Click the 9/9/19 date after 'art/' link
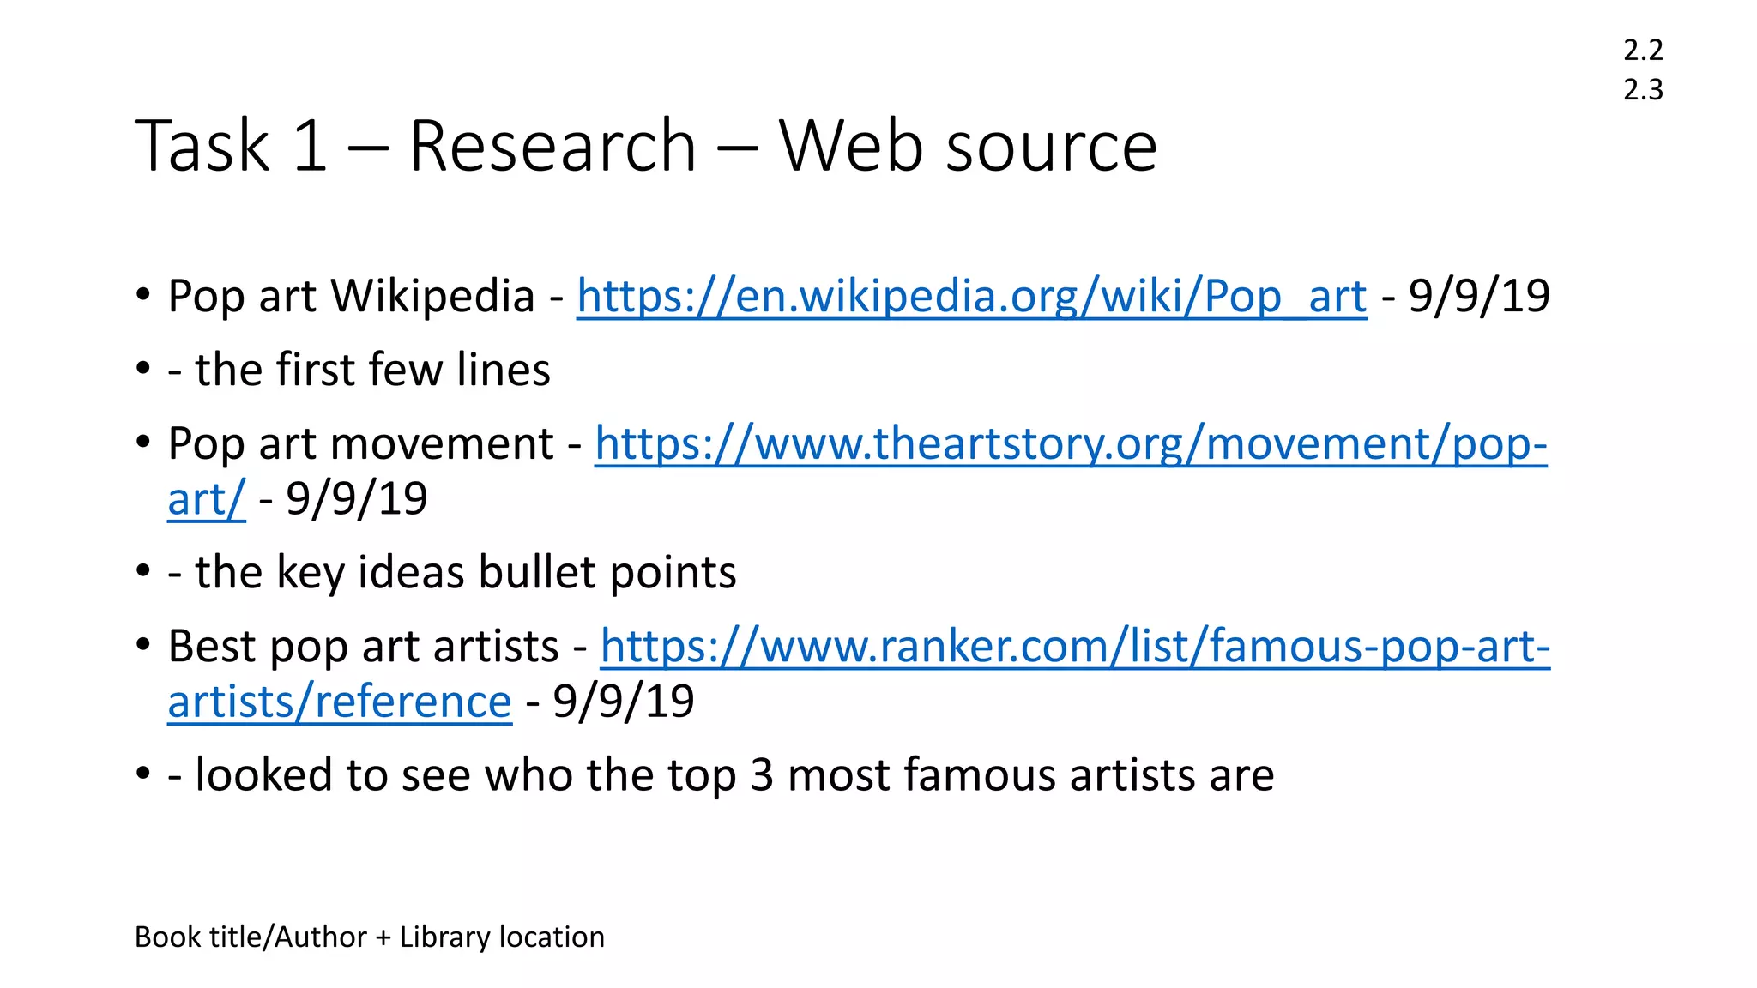The image size is (1757, 988). [356, 499]
